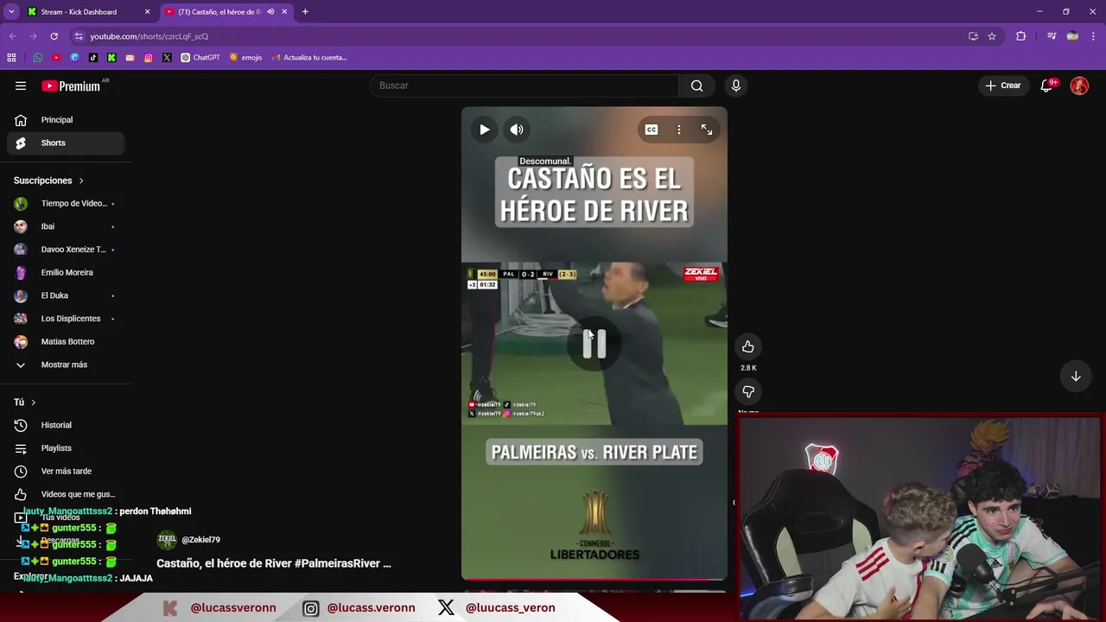Go to YouTube Premium home logo

[x=73, y=86]
